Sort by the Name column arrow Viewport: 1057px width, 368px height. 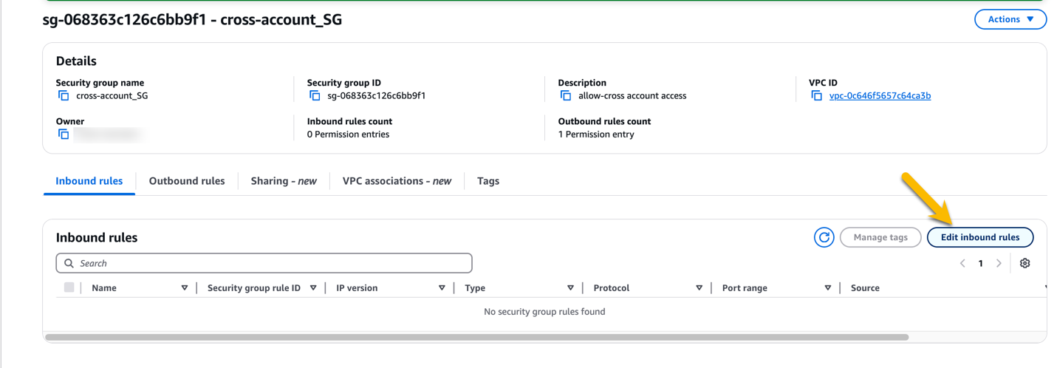coord(185,288)
